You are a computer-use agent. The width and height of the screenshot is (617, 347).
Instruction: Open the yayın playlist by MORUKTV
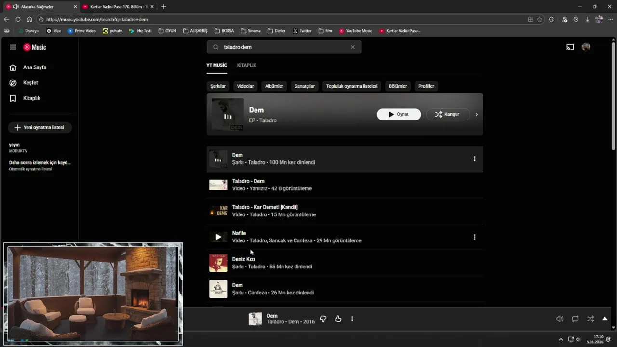(39, 147)
